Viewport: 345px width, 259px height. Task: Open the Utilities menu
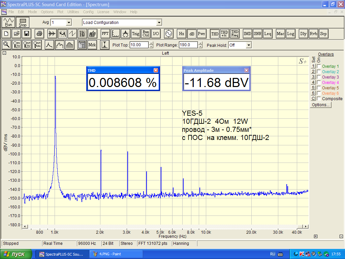73,12
